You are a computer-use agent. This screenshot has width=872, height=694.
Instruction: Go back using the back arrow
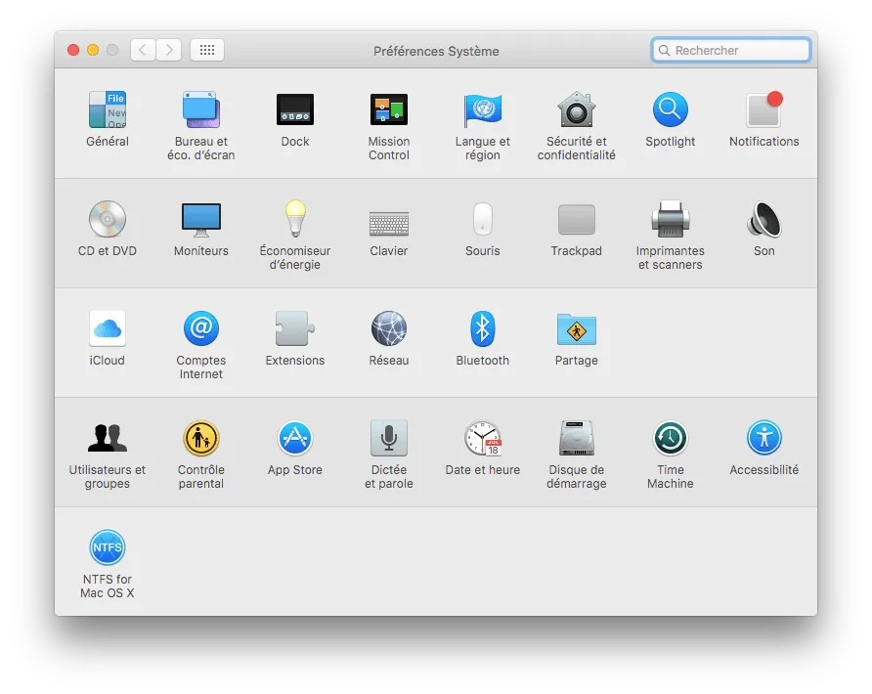[x=144, y=50]
